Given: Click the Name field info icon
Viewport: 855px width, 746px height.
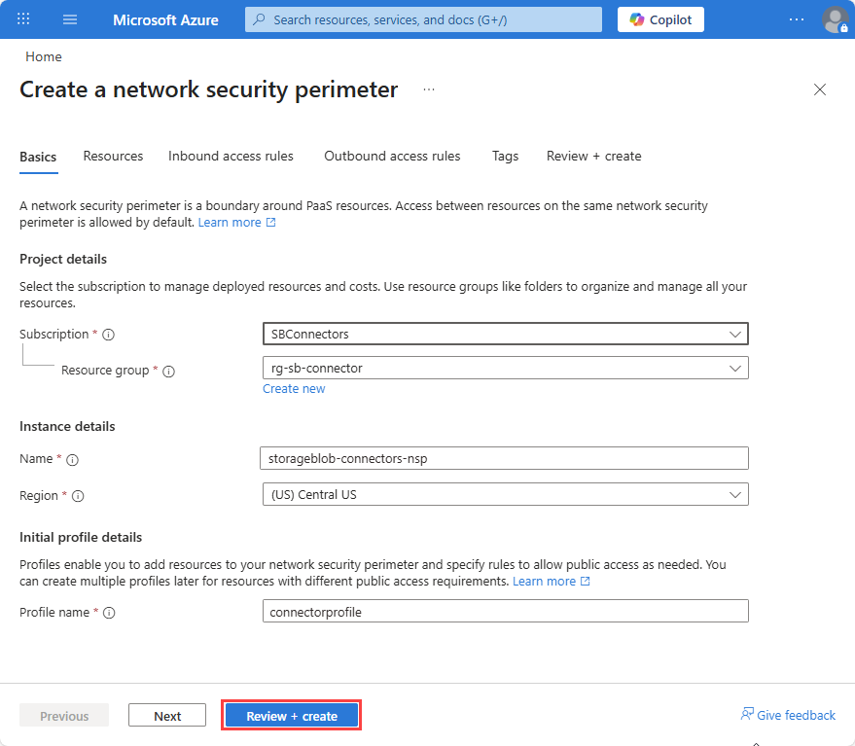Looking at the screenshot, I should pyautogui.click(x=73, y=460).
